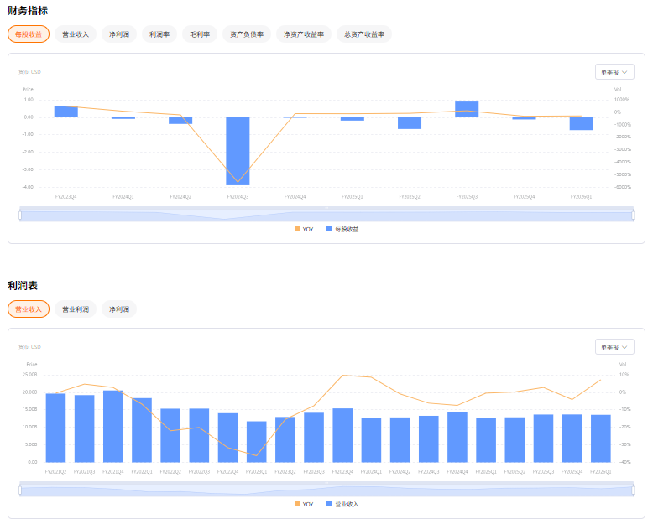The image size is (653, 524).
Task: Expand 单季报 dropdown in 财务指标 chart
Action: tap(614, 72)
